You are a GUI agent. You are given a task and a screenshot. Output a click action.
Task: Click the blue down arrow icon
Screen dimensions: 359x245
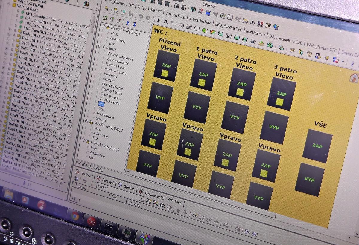134,24
